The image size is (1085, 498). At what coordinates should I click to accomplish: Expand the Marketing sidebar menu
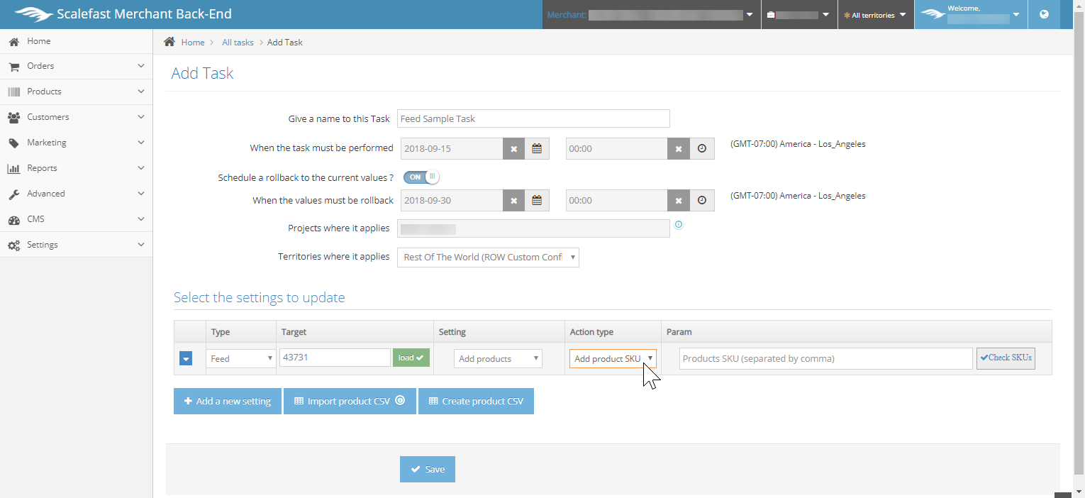(x=76, y=143)
